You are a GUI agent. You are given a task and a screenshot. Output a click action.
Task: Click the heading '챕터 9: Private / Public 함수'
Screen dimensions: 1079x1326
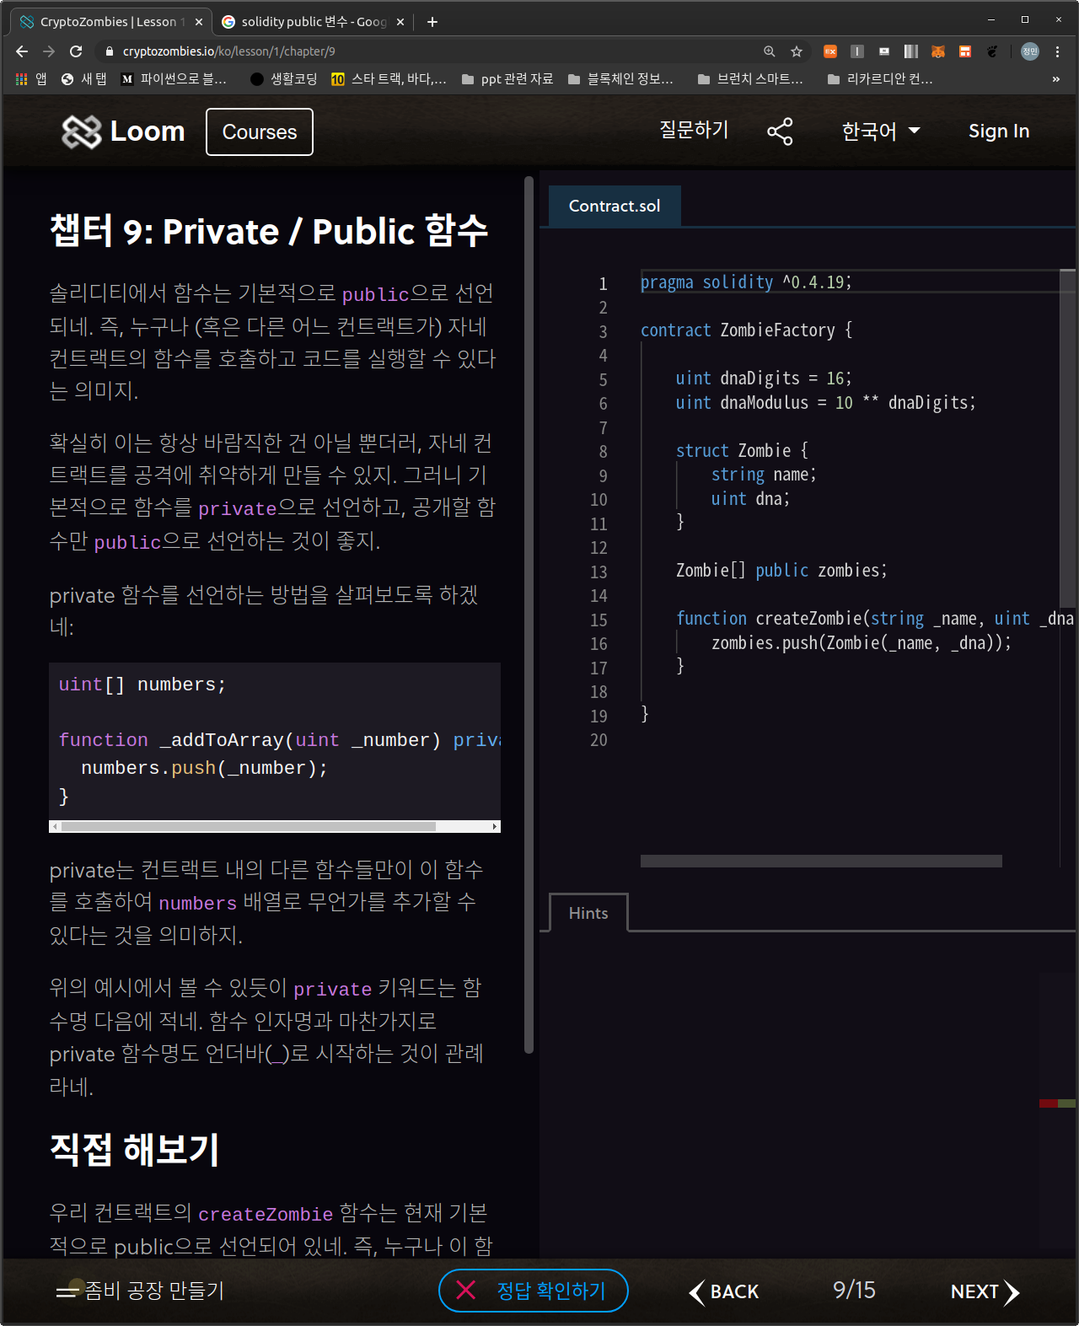point(269,231)
